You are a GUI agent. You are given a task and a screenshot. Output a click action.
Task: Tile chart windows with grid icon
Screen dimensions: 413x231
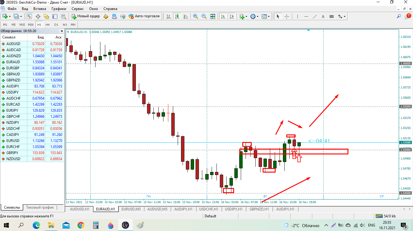(x=213, y=16)
